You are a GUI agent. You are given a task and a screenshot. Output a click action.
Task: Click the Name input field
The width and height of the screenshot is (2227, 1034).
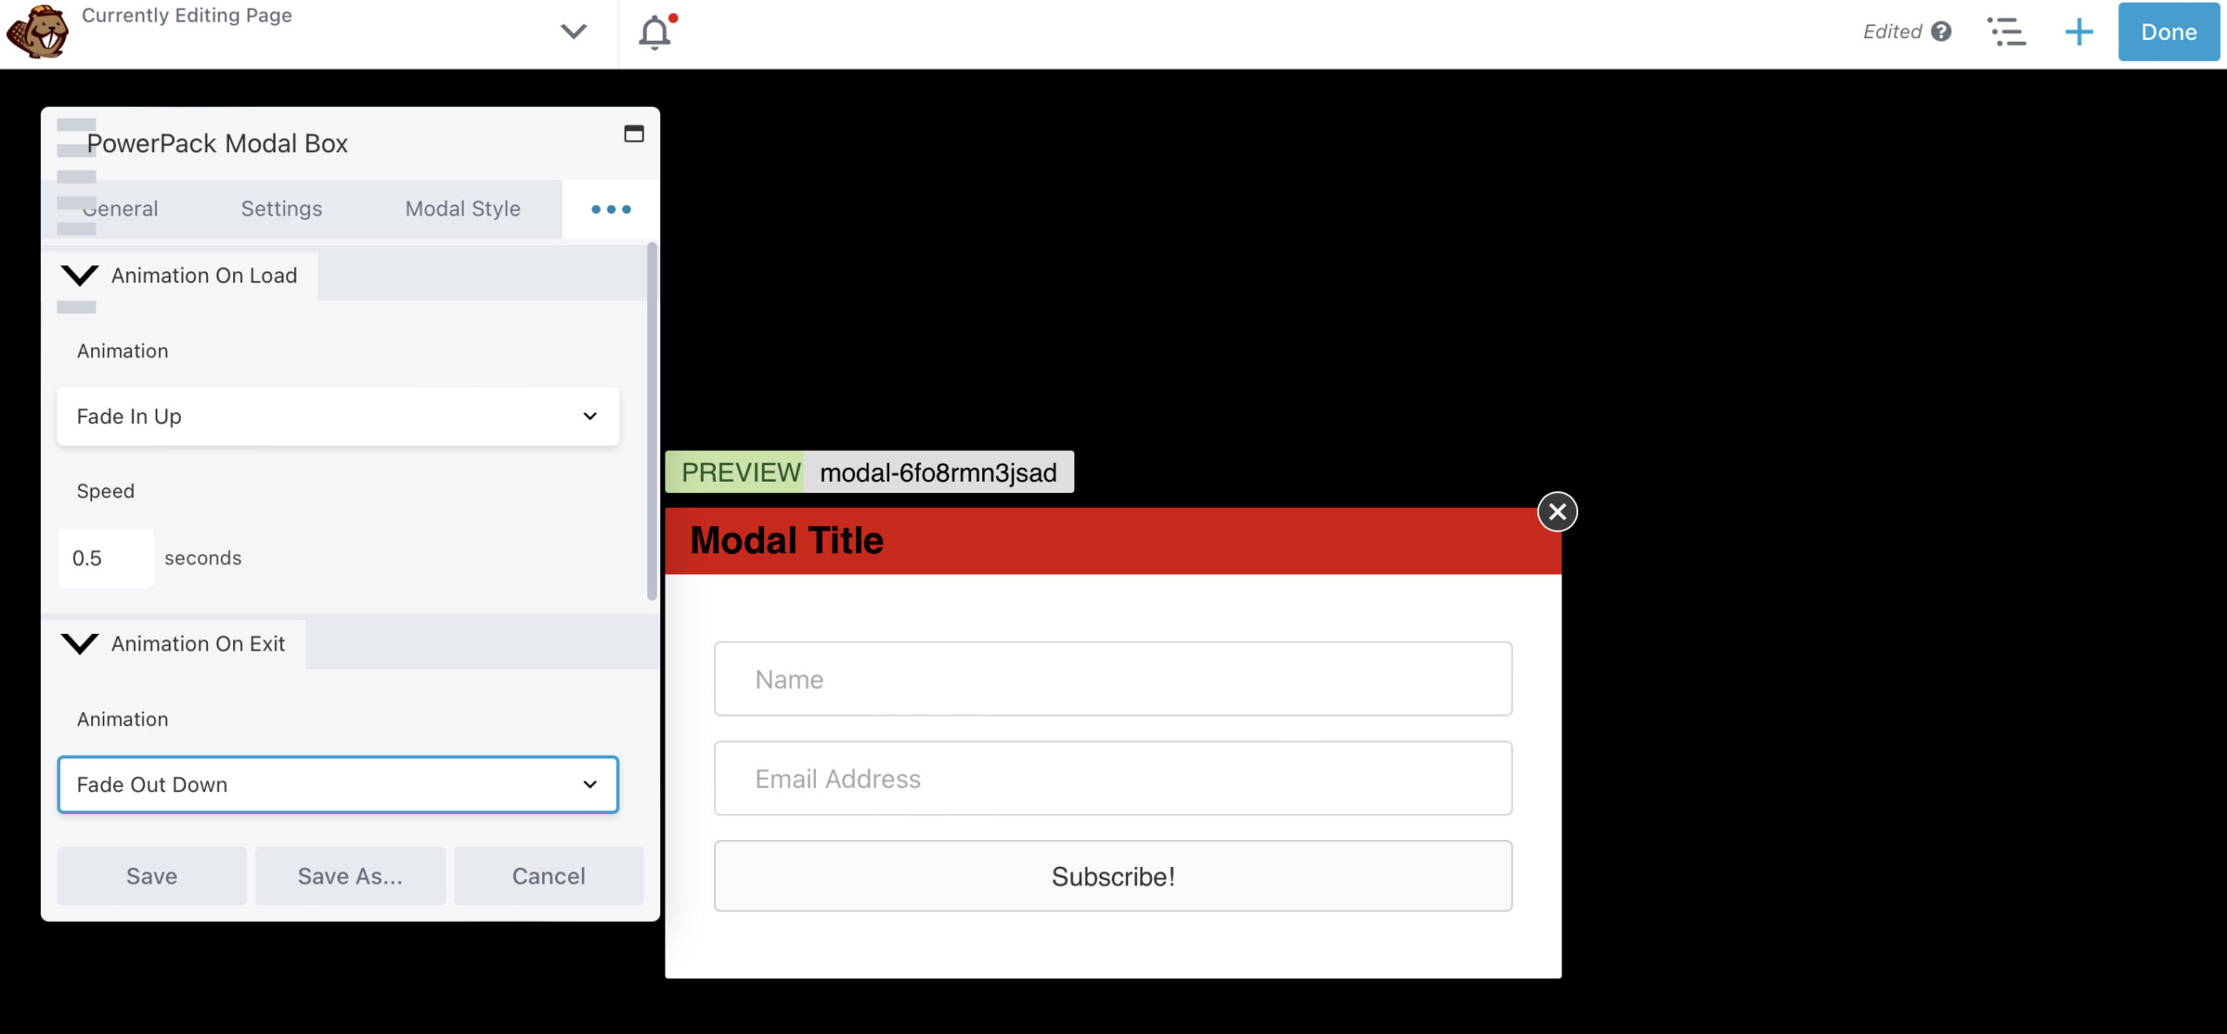pos(1112,679)
